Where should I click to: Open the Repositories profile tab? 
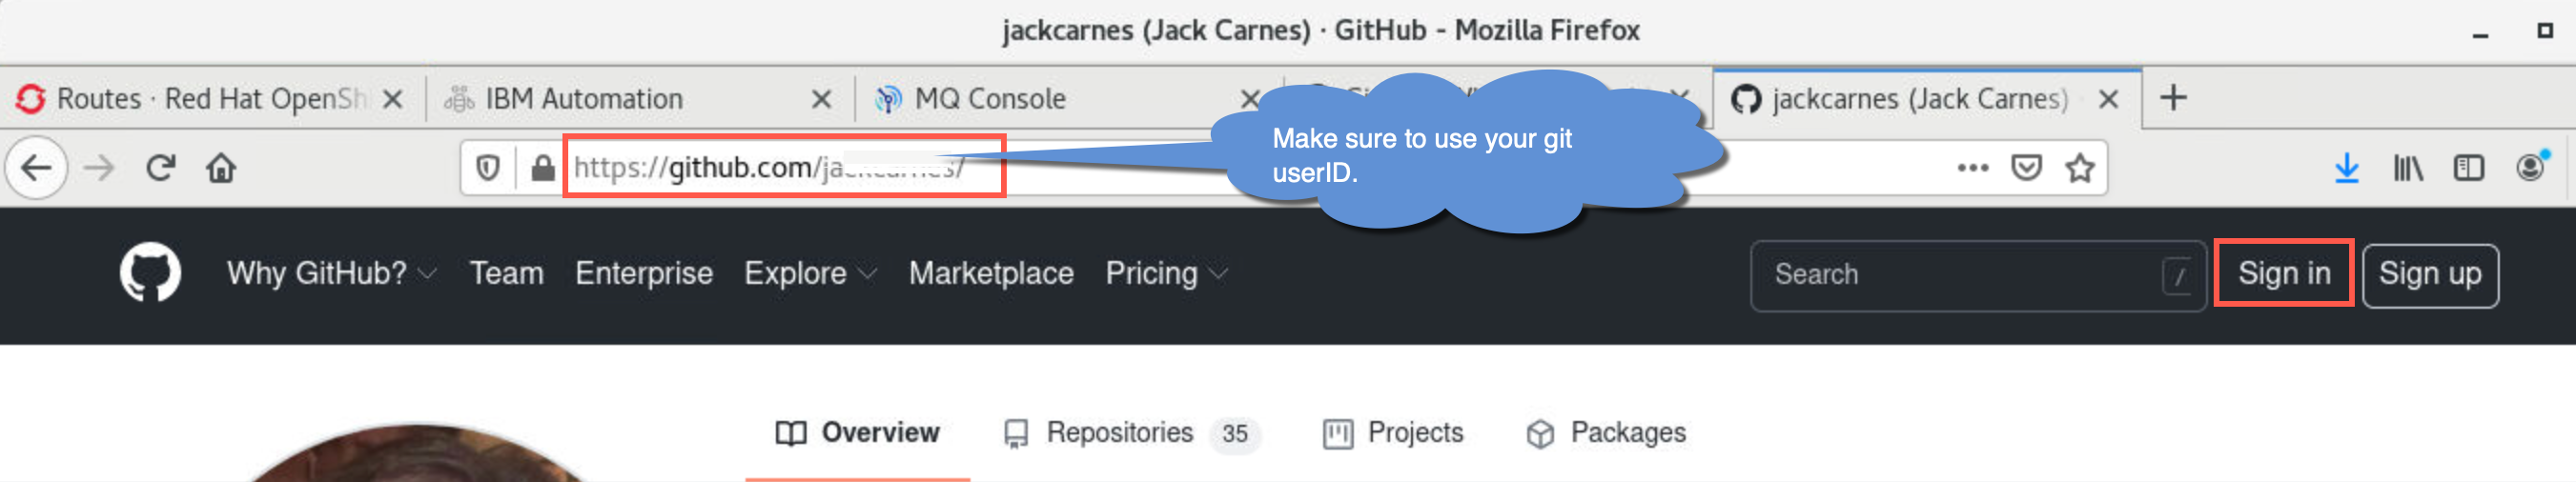(x=1131, y=433)
